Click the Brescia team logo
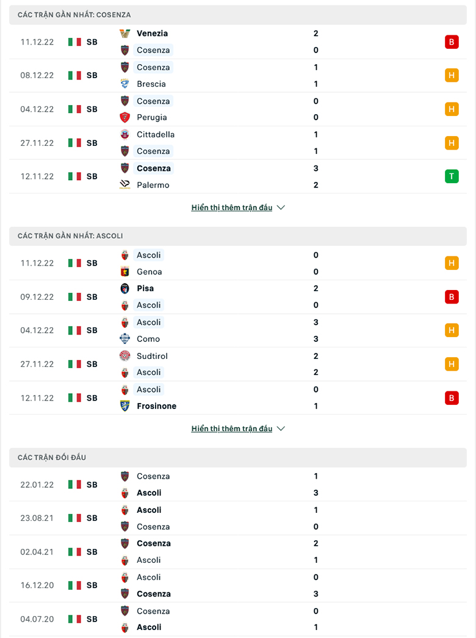 tap(125, 84)
